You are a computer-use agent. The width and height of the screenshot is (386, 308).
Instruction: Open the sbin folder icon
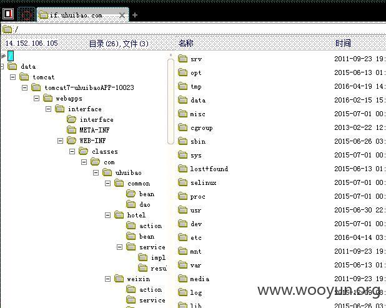[182, 141]
